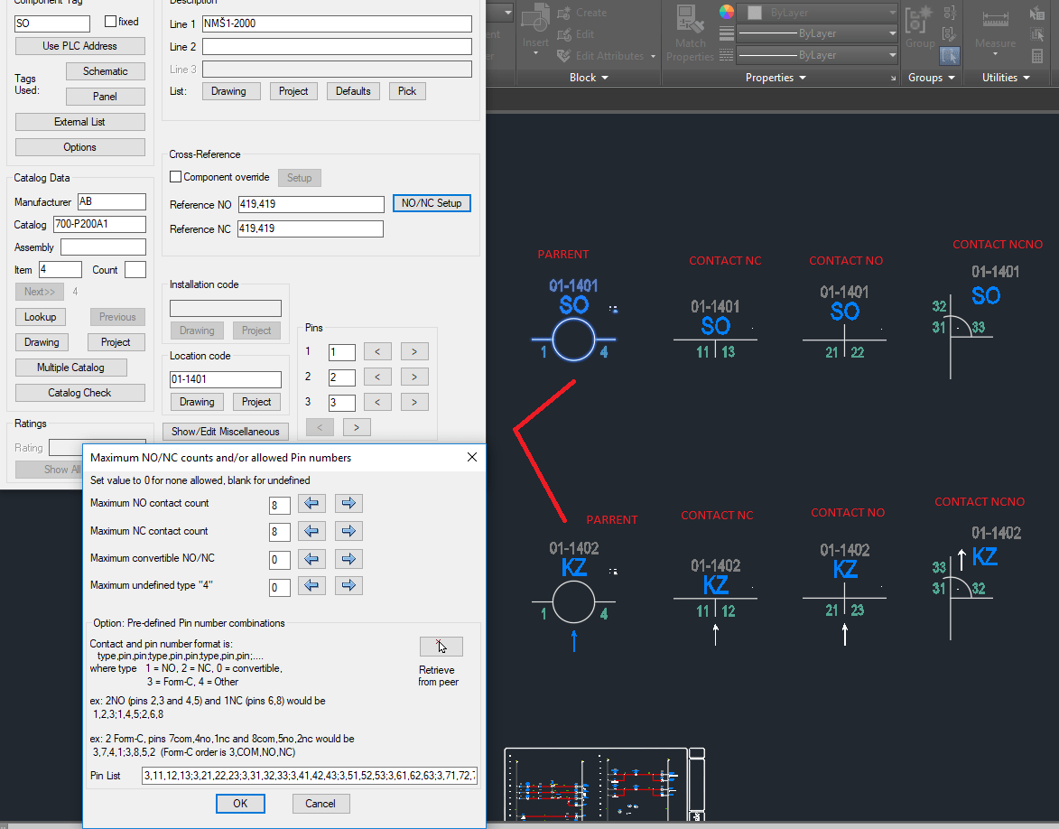Open object color ByLayer dropdown
1059x829 pixels.
click(x=891, y=12)
